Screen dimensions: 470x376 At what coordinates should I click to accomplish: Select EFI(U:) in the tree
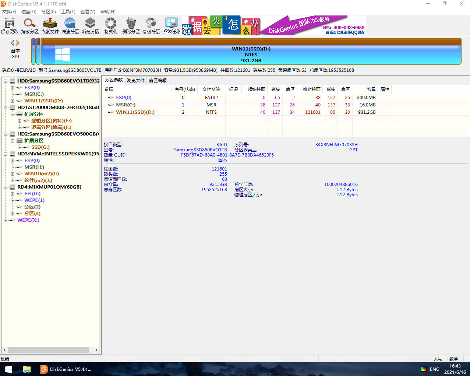32,193
